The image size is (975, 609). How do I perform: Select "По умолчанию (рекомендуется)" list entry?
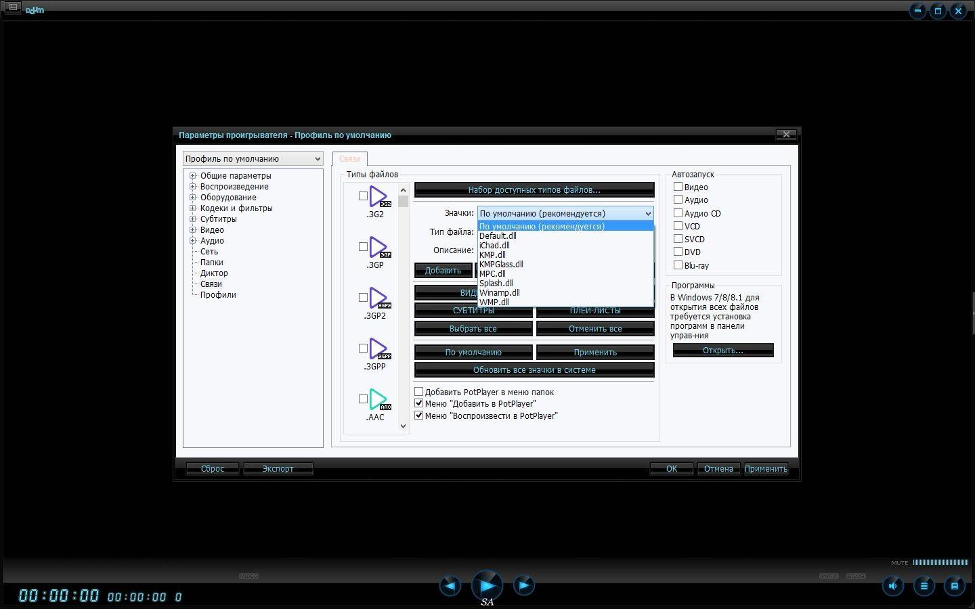pyautogui.click(x=565, y=227)
